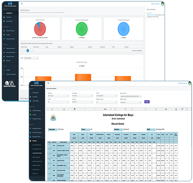
Task: Open the Semester dropdown showing Full Term
Action: pyautogui.click(x=83, y=96)
